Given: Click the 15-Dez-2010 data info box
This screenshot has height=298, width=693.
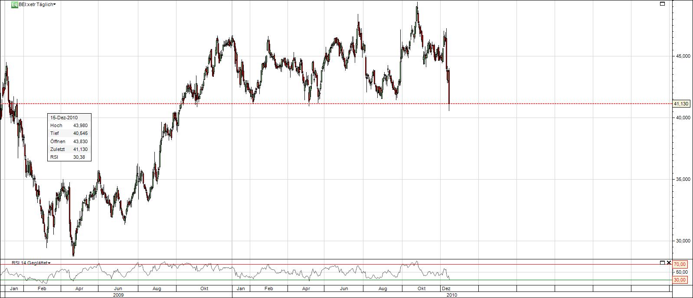Looking at the screenshot, I should [69, 137].
